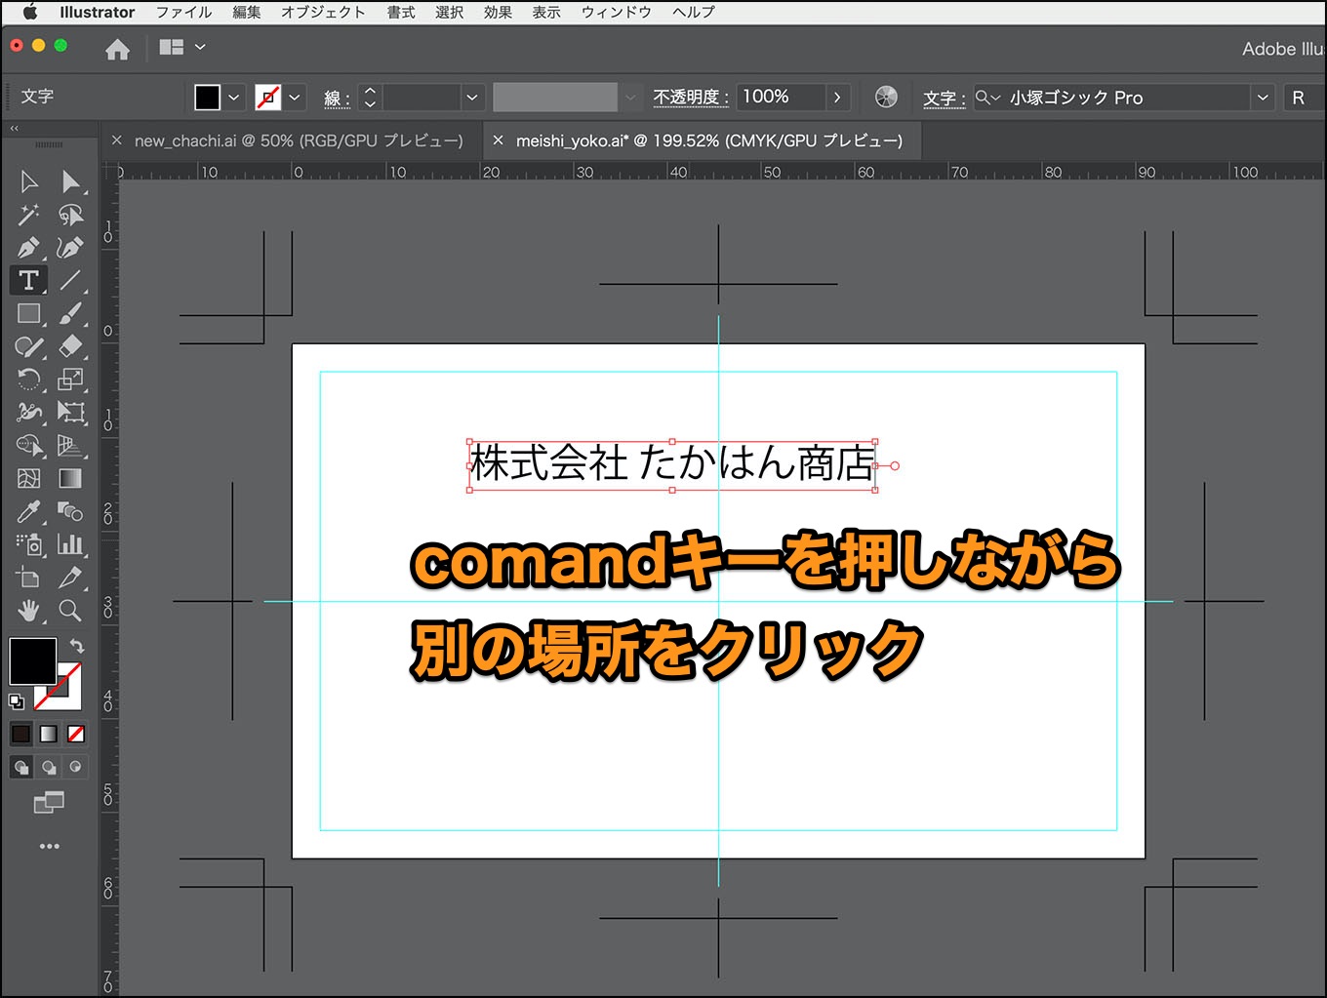Screen dimensions: 1327x998
Task: Activate the Scale tool
Action: [70, 379]
